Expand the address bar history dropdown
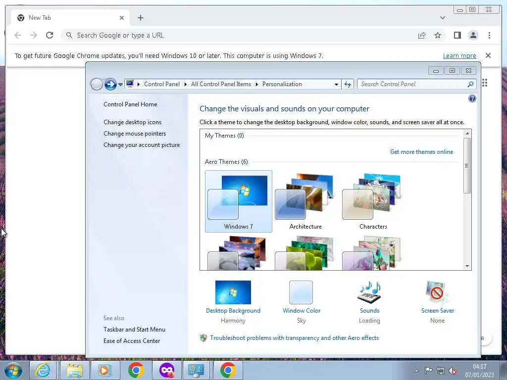This screenshot has height=380, width=507. (x=336, y=84)
